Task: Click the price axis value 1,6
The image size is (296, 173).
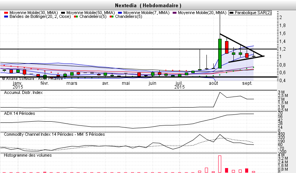Action: click(x=283, y=33)
